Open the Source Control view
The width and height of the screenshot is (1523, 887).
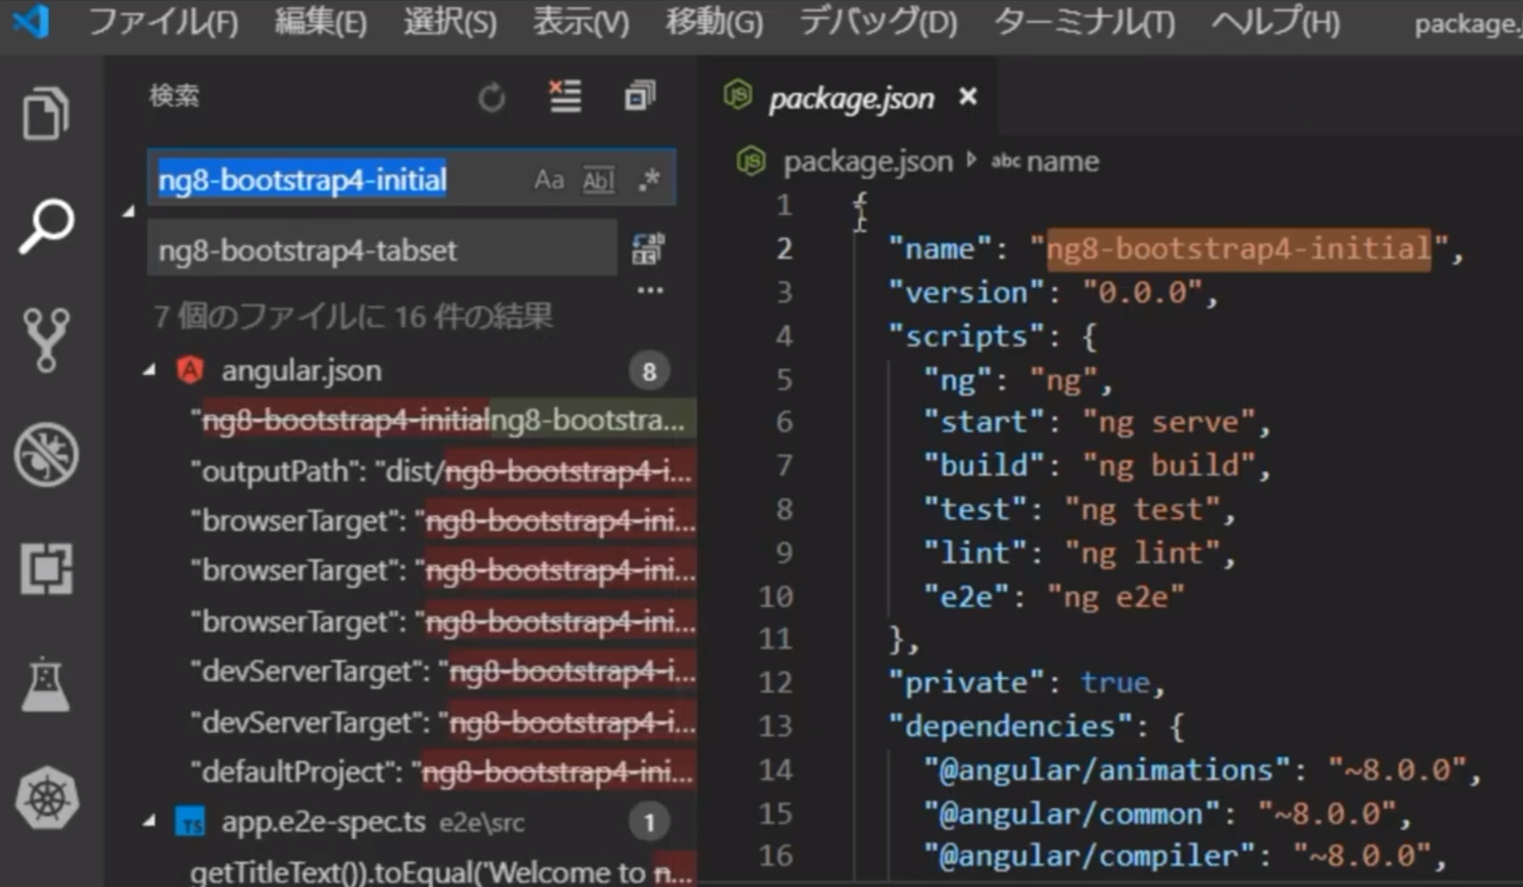click(x=45, y=340)
